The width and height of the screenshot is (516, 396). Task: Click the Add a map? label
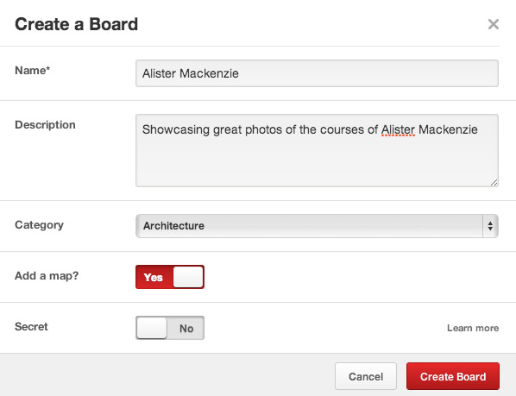(47, 275)
